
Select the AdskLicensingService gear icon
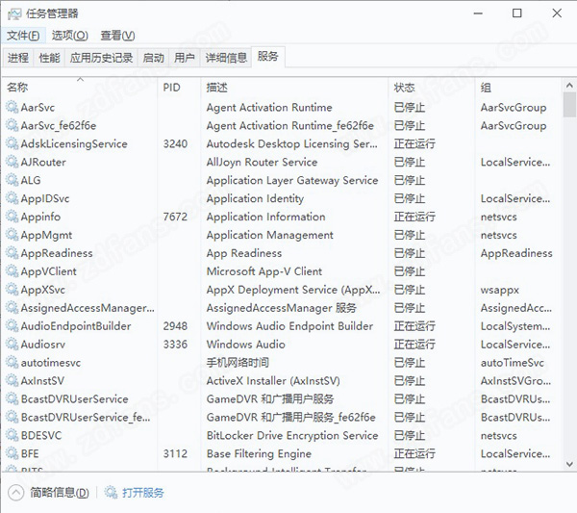(13, 143)
